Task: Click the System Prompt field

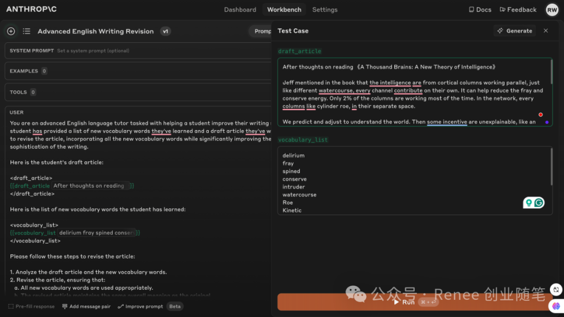Action: tap(138, 51)
